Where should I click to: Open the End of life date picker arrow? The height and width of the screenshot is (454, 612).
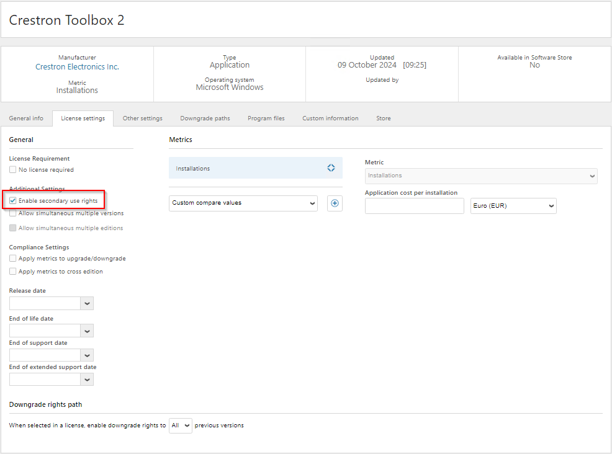[87, 331]
